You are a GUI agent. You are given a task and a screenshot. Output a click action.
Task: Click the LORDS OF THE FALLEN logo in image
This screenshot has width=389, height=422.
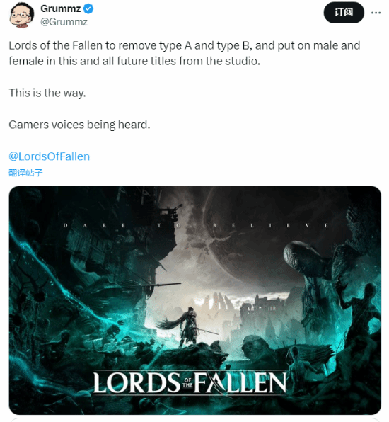tap(190, 382)
